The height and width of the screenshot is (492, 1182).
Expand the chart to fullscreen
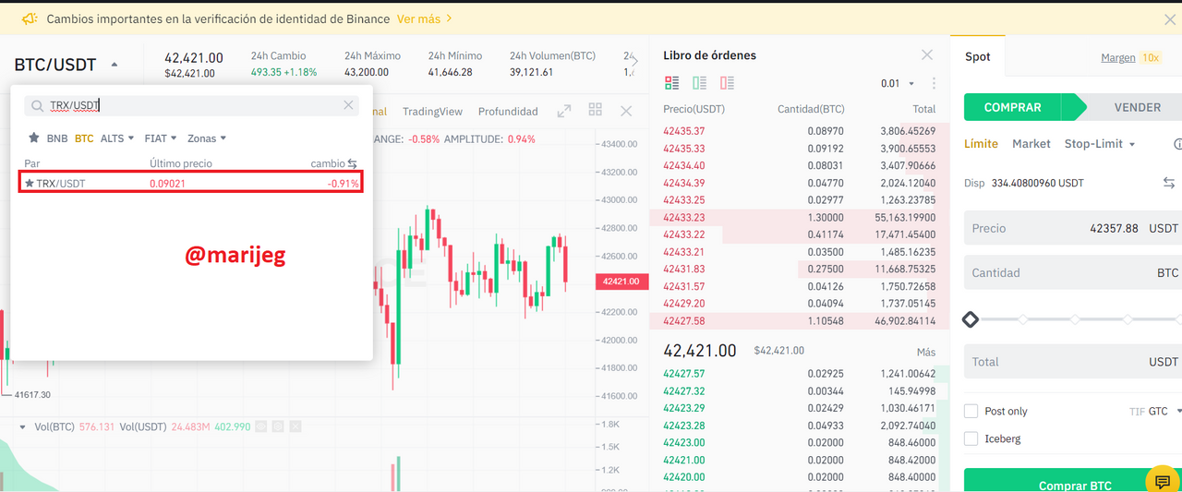(x=563, y=111)
